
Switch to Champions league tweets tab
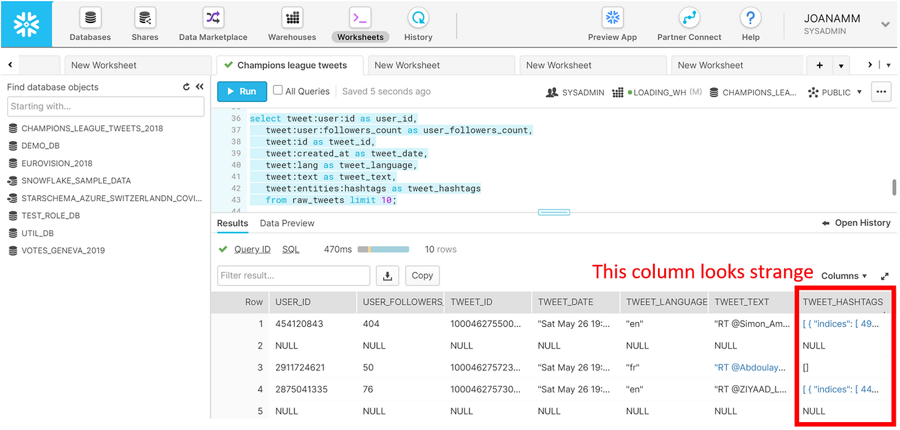[x=289, y=65]
